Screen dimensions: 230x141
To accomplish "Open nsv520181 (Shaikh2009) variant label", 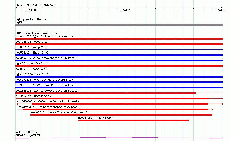I will 95,118.
